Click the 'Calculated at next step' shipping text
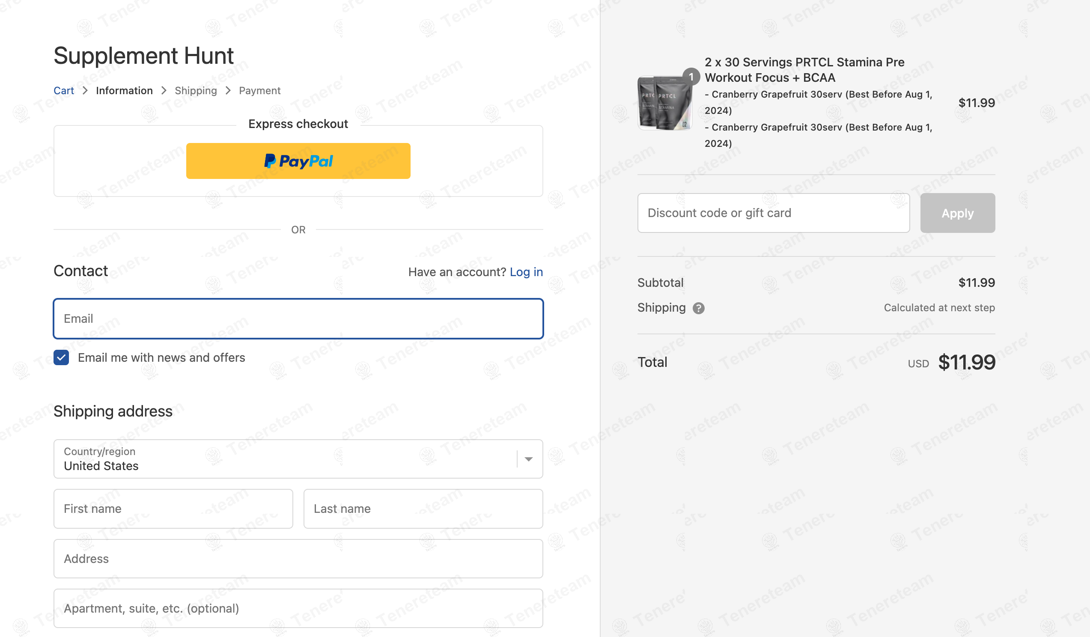Viewport: 1090px width, 637px height. (939, 308)
